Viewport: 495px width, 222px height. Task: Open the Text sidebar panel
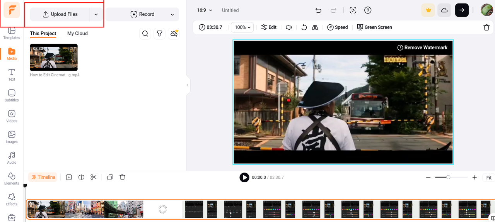click(12, 75)
